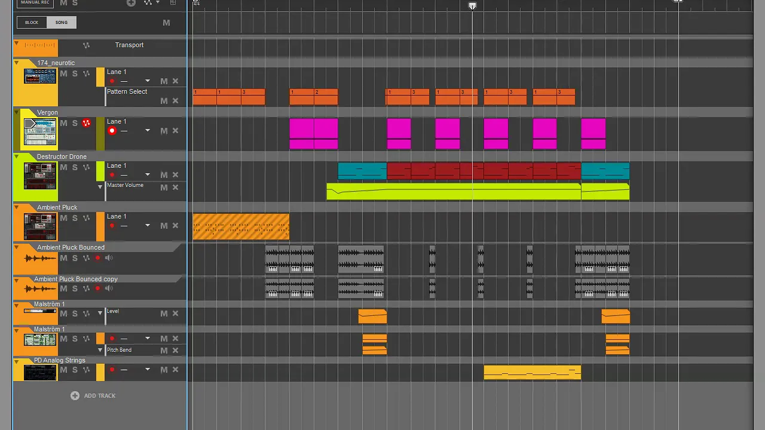Click the lime color strip on Destructor Drone lane

coord(100,171)
